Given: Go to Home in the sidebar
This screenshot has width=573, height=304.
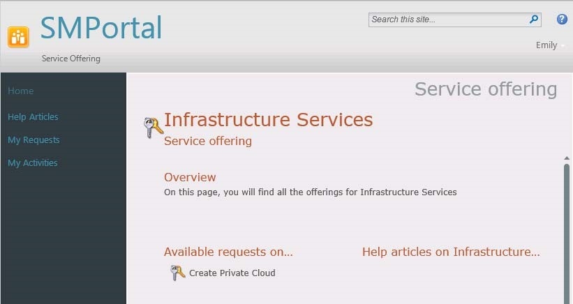Looking at the screenshot, I should (x=20, y=91).
